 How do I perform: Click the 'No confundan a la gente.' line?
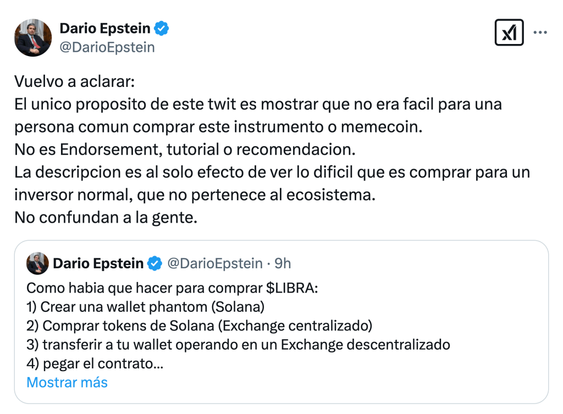pyautogui.click(x=106, y=217)
